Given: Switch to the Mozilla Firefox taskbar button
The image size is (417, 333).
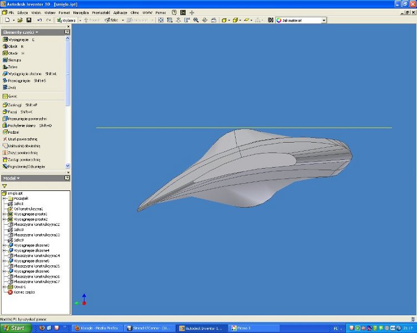Looking at the screenshot, I should (x=97, y=328).
